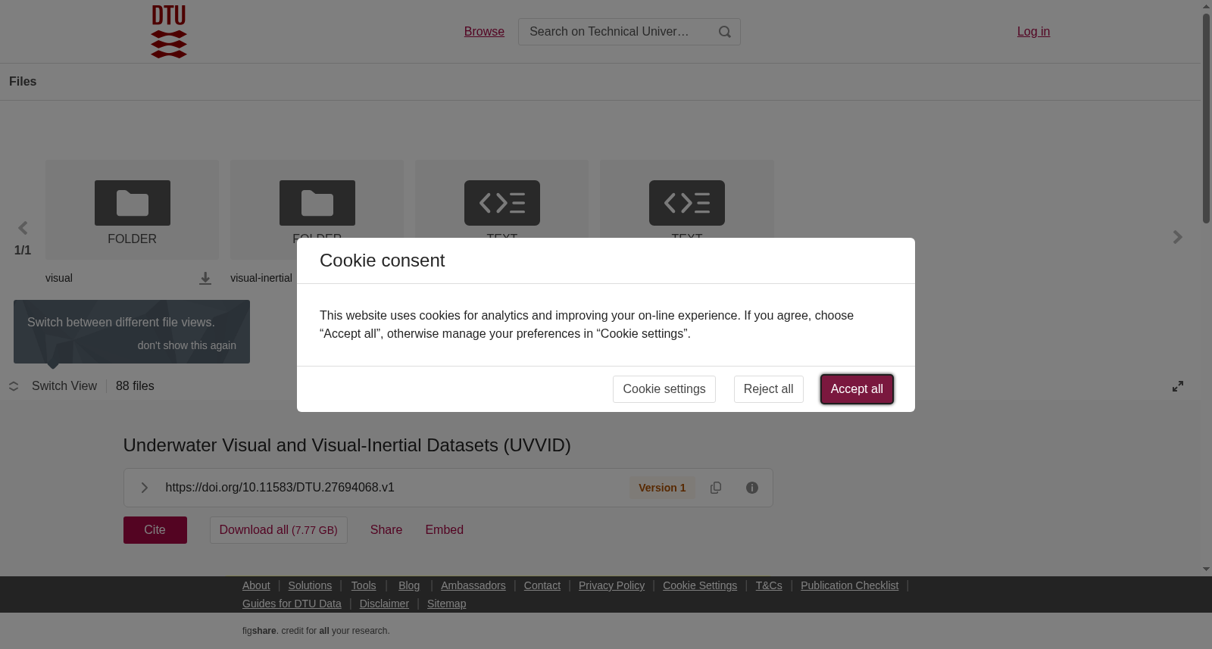Click the visual file name label

[59, 278]
